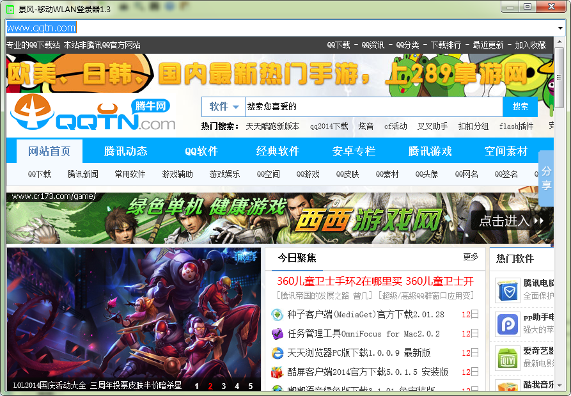Click 加入收藏 link

530,45
